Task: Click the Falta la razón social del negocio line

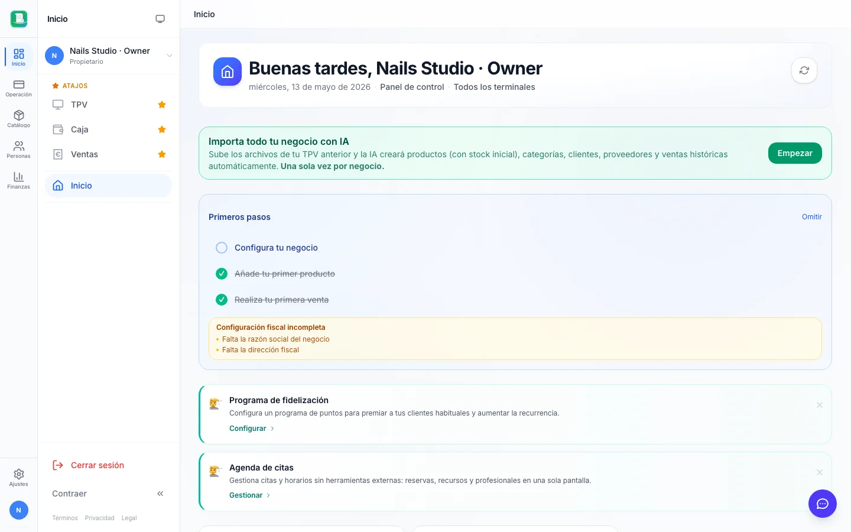Action: [276, 339]
